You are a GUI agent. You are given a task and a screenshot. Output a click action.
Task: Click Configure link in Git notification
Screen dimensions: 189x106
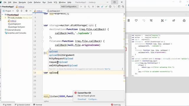(93, 99)
